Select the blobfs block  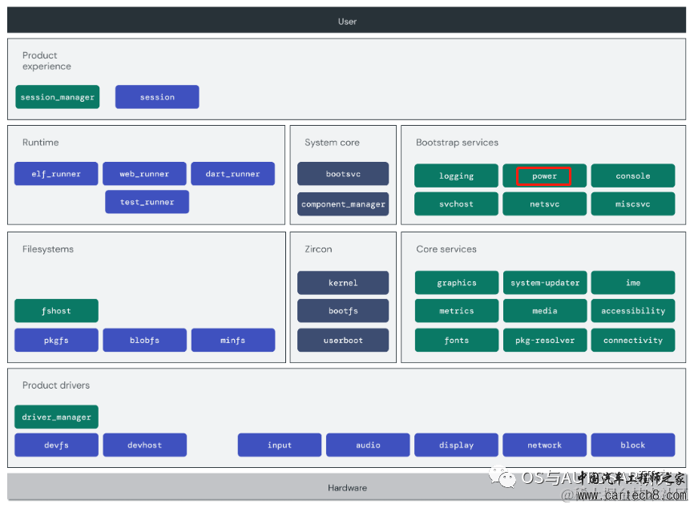pyautogui.click(x=145, y=341)
